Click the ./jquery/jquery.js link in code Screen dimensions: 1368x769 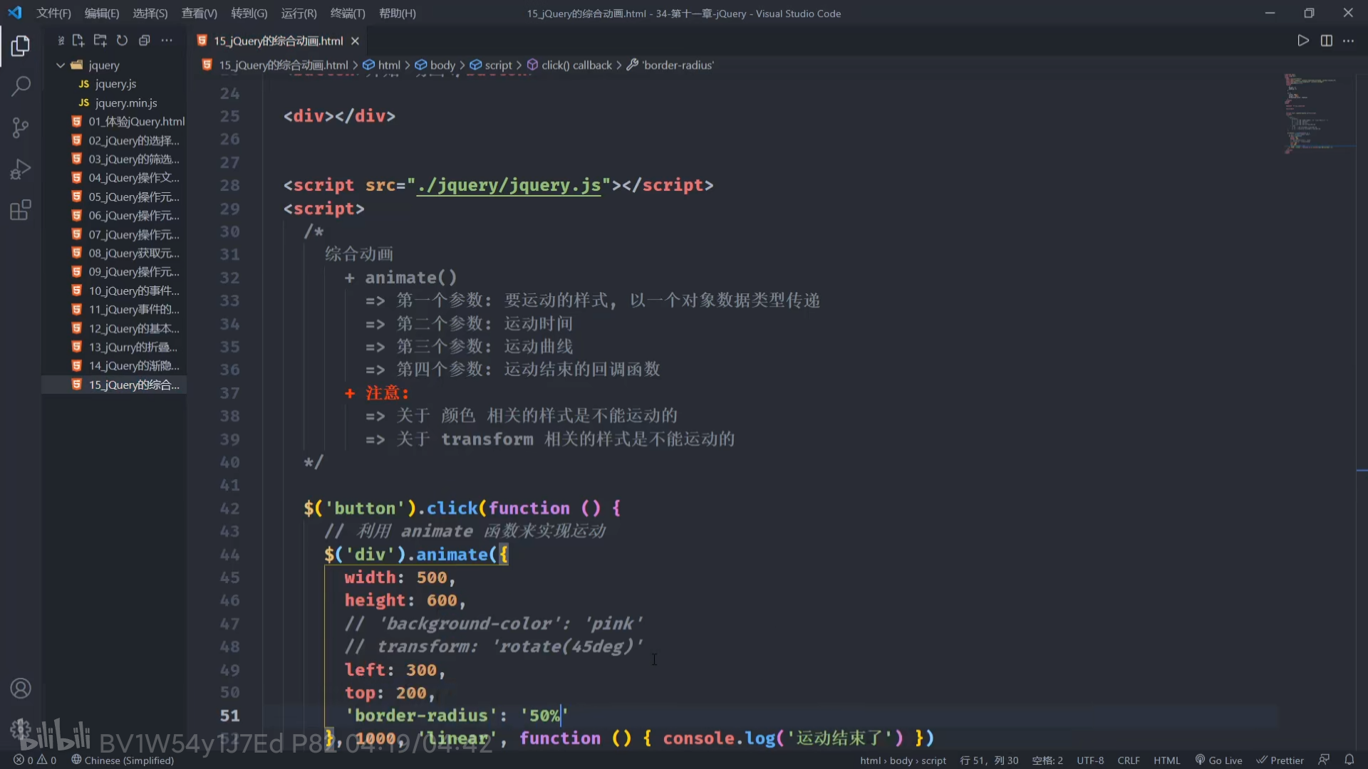click(x=508, y=185)
